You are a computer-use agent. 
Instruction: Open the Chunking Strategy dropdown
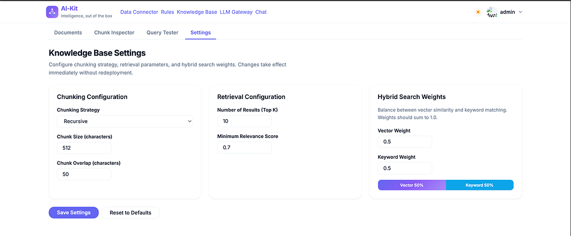point(125,121)
